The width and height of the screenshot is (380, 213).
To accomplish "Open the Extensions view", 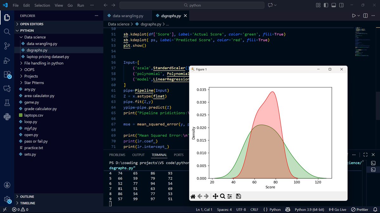I will [7, 75].
